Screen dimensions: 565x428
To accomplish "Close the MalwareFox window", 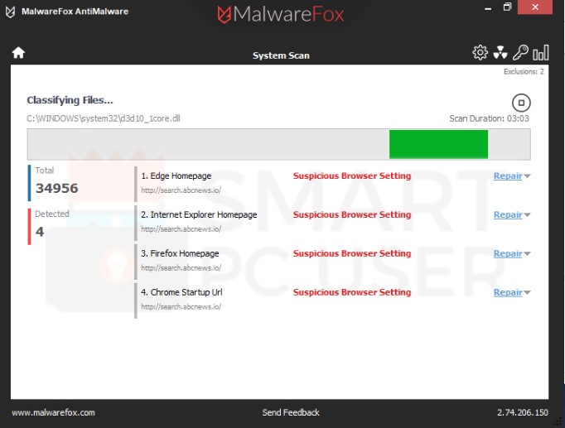I will tap(535, 7).
